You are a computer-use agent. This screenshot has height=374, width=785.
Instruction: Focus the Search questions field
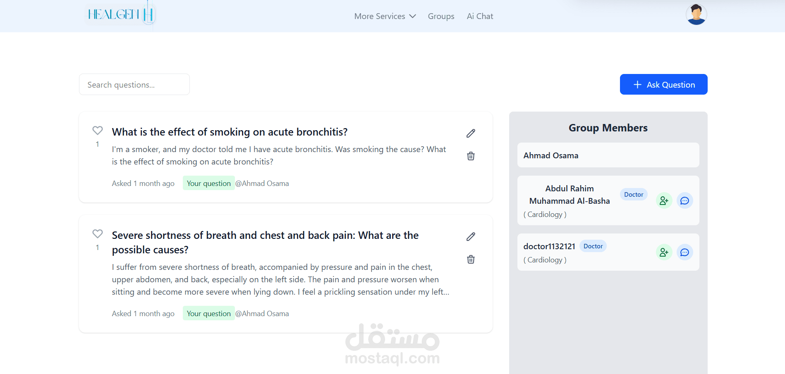click(134, 84)
